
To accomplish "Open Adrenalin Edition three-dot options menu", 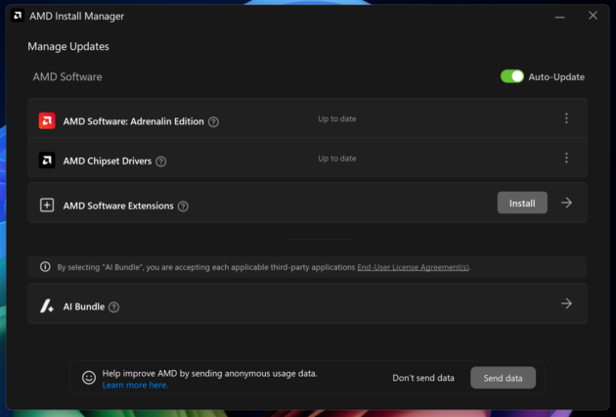I will (x=566, y=118).
